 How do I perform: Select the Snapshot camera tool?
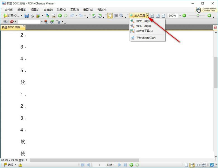tap(116, 16)
